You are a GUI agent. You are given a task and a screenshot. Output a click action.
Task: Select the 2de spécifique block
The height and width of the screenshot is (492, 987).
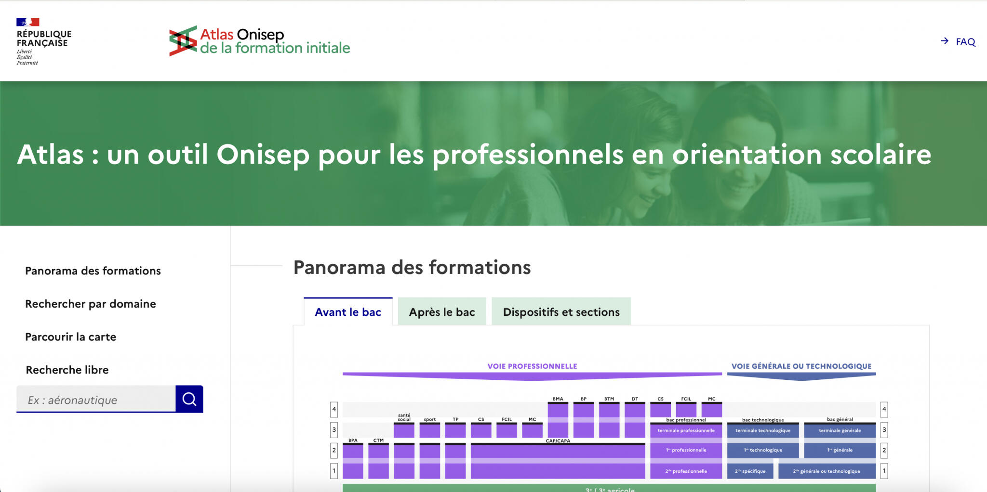click(x=750, y=471)
